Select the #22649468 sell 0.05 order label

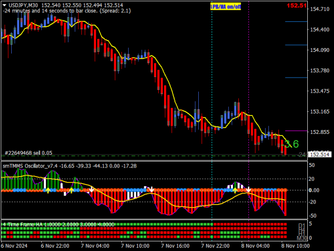(28, 153)
